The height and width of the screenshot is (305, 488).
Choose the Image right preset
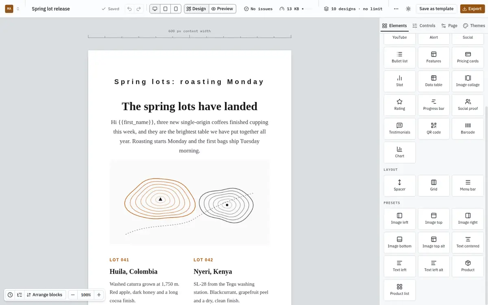(468, 219)
